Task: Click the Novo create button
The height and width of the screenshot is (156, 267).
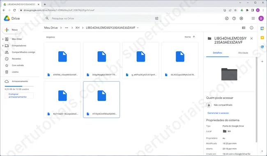Action: pos(12,30)
